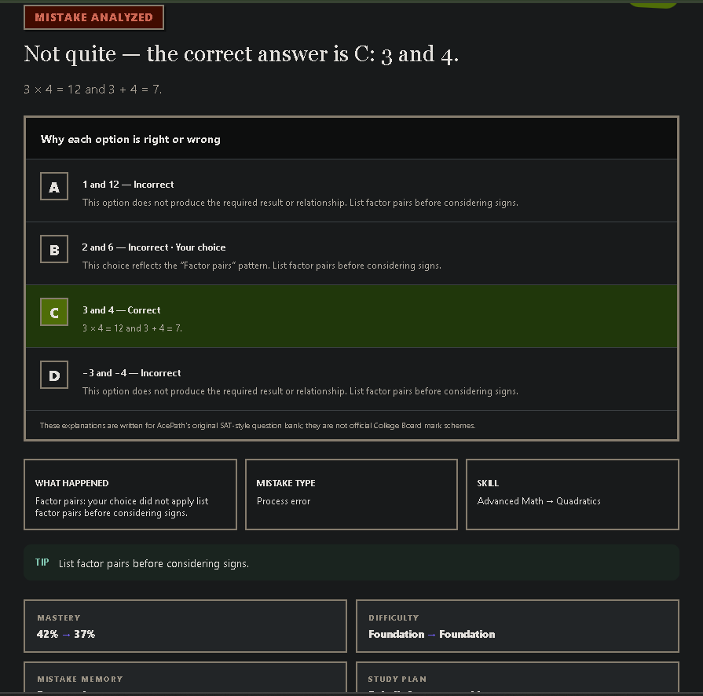Open the What Happened card
The width and height of the screenshot is (703, 696).
pos(130,494)
